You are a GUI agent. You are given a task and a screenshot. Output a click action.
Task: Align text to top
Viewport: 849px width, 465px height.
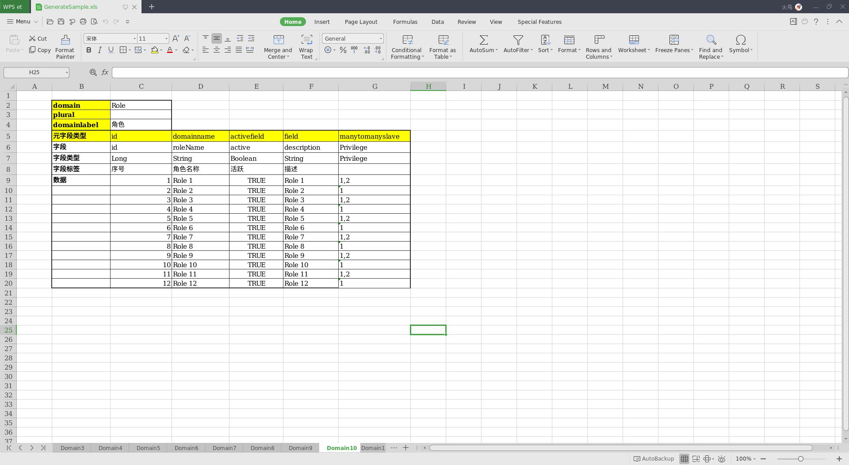[206, 38]
